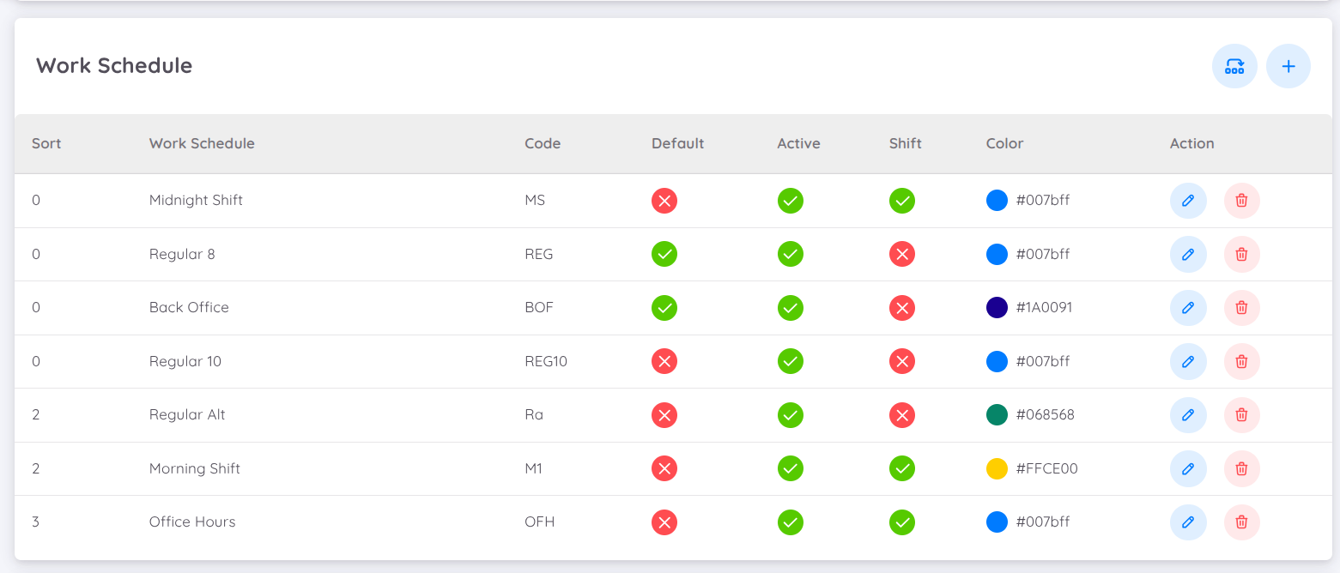Image resolution: width=1340 pixels, height=573 pixels.
Task: Add a new work schedule
Action: point(1288,65)
